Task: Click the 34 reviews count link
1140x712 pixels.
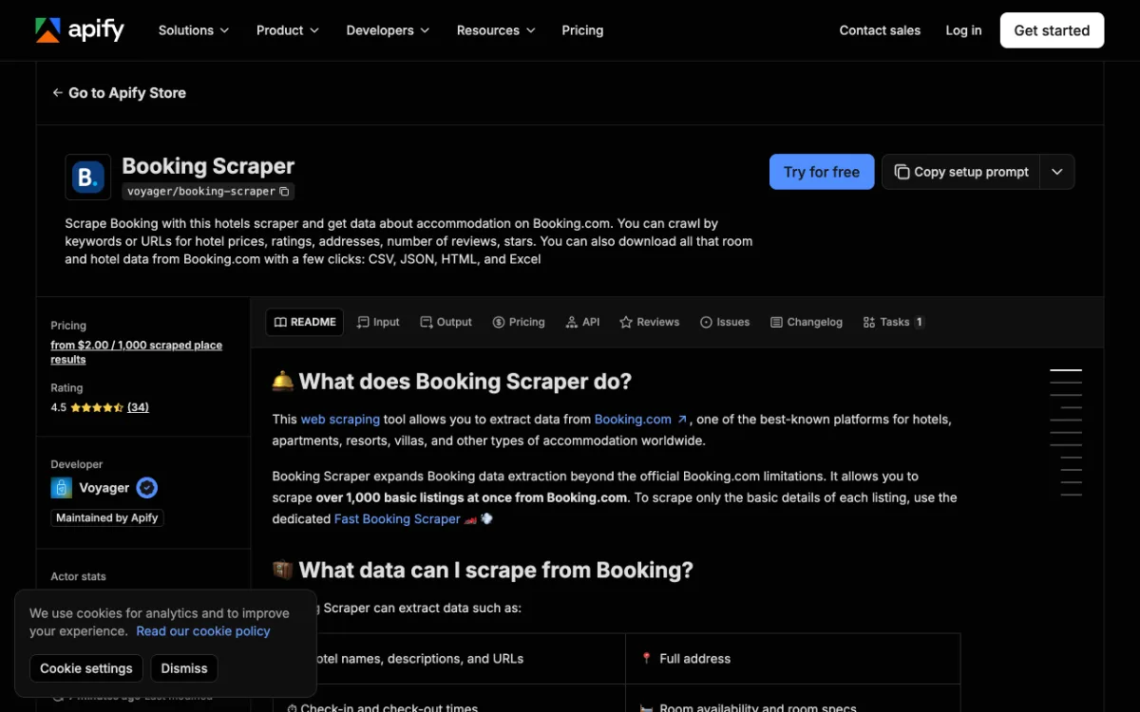Action: tap(138, 407)
